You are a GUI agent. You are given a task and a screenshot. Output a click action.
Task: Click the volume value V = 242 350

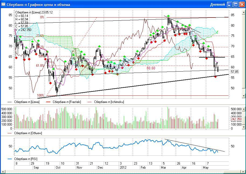click(23, 30)
